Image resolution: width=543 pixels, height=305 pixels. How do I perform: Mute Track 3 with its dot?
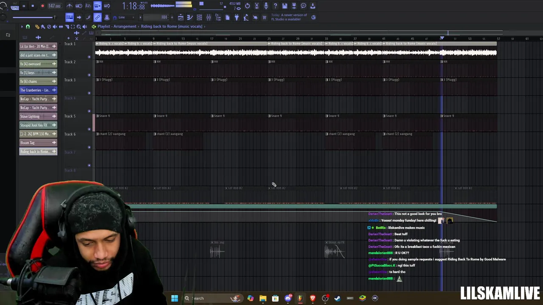click(x=89, y=93)
